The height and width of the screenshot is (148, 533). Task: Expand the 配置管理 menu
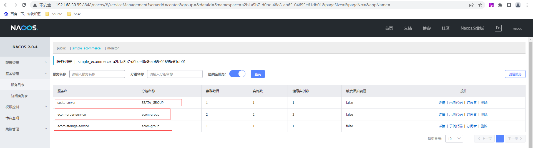coord(25,63)
